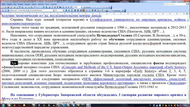
Task: Center align text
Action: point(78,10)
